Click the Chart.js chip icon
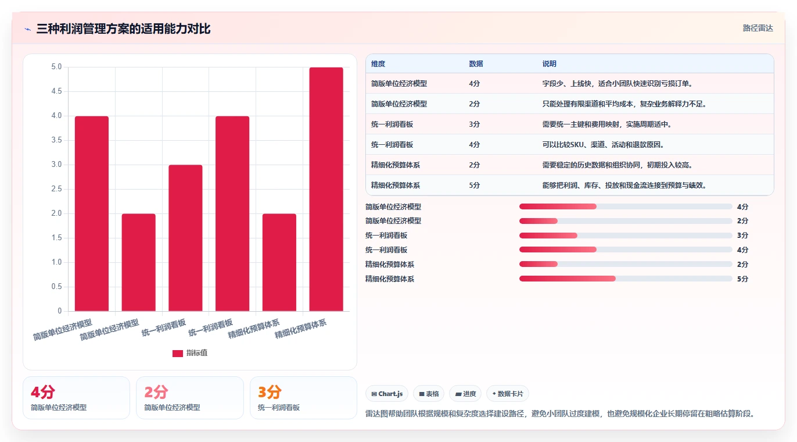Image resolution: width=797 pixels, height=442 pixels. [x=374, y=394]
